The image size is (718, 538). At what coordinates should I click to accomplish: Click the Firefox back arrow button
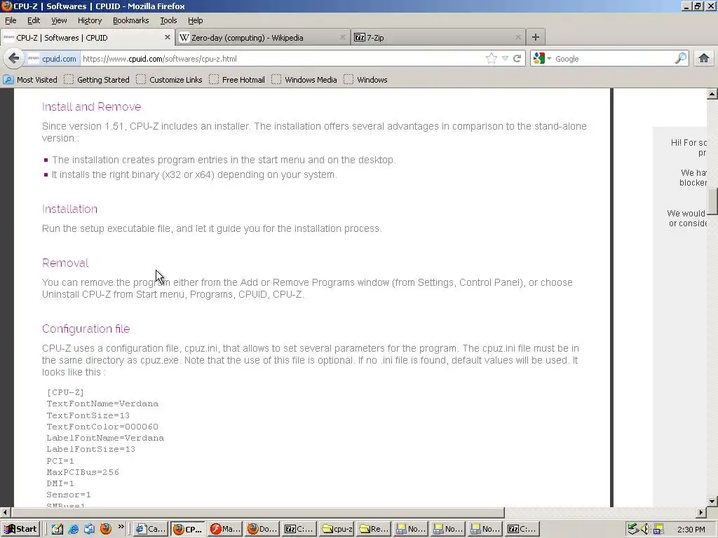[x=14, y=59]
